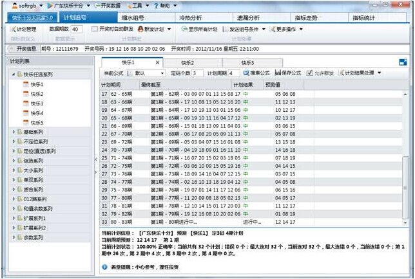Click the 工具 wrench menu icon

pyautogui.click(x=128, y=5)
